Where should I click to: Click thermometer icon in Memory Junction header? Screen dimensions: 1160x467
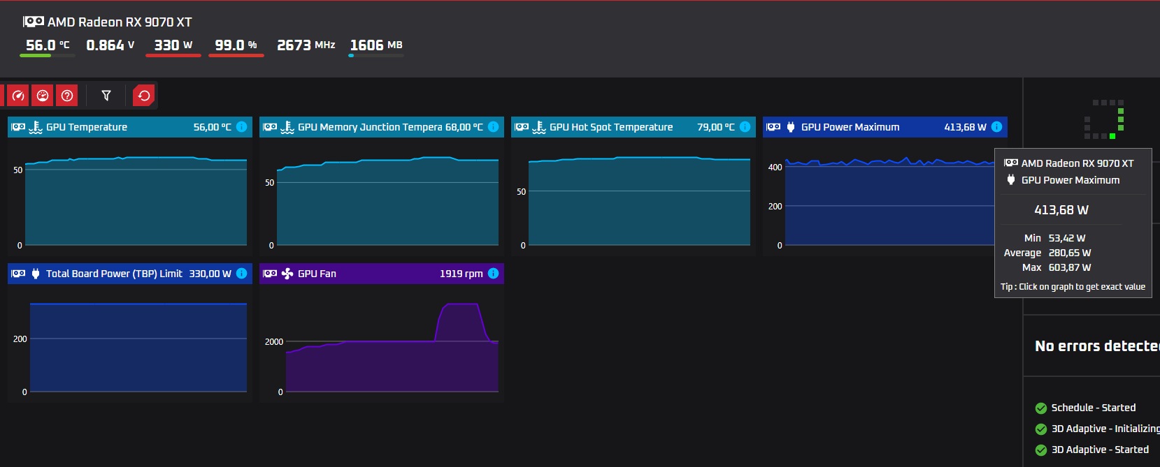click(287, 127)
